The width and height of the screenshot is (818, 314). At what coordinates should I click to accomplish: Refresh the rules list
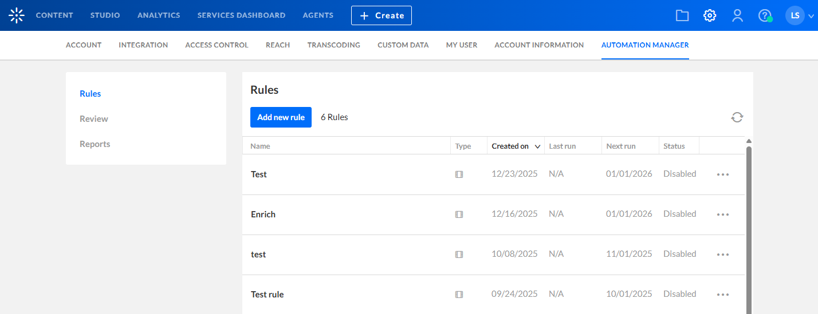tap(737, 117)
